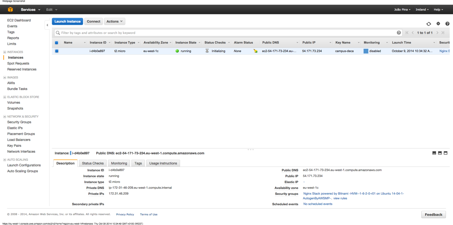The image size is (453, 225).
Task: Open Security Groups in sidebar
Action: point(19,122)
